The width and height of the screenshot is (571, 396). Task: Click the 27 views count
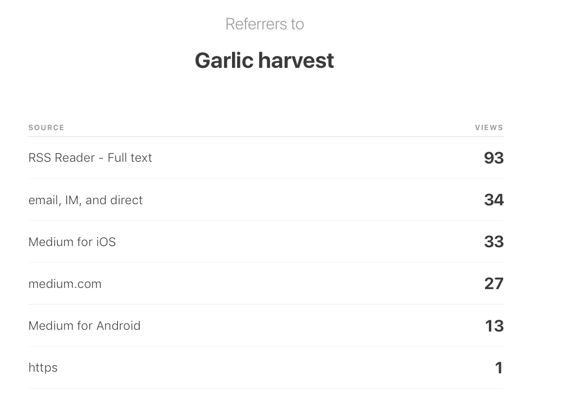tap(493, 284)
